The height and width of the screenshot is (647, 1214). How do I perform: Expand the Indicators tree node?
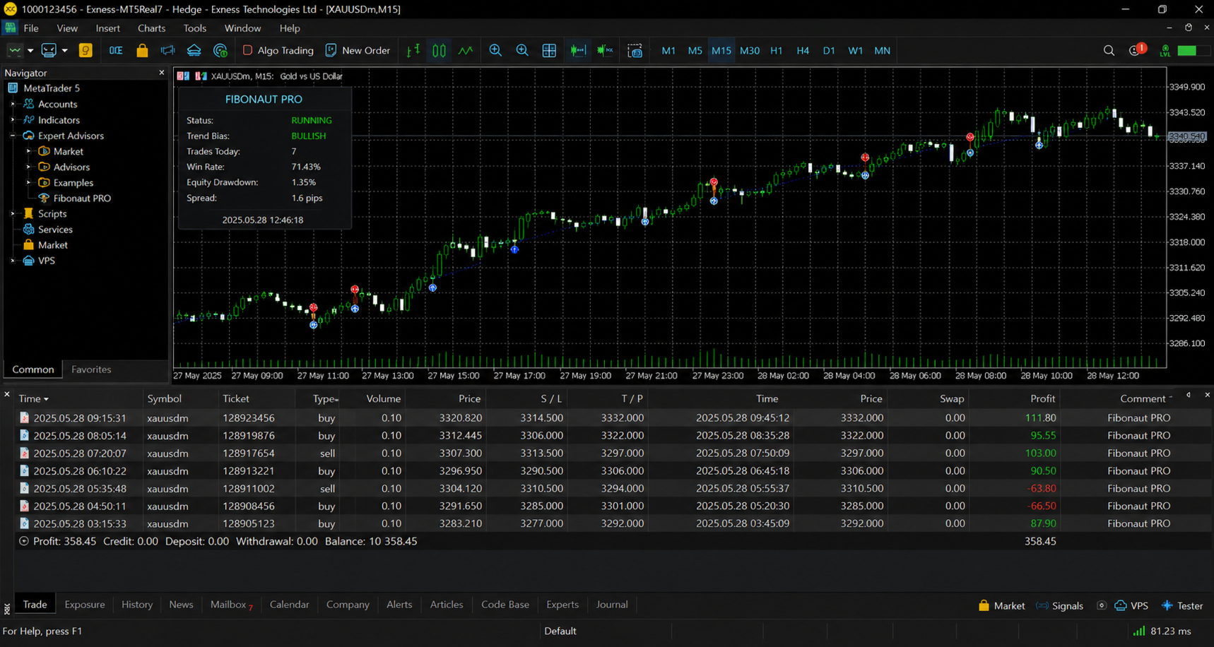click(x=13, y=120)
